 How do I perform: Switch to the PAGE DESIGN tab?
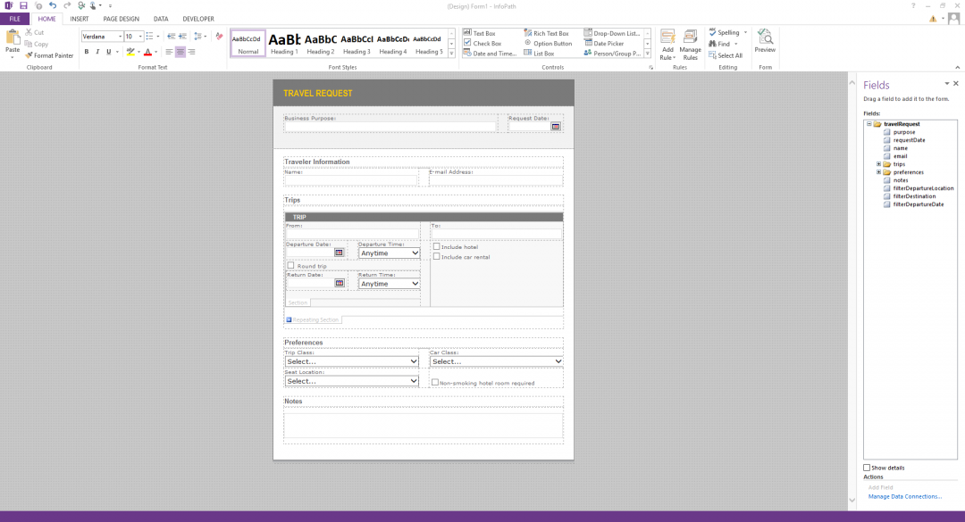(x=122, y=19)
